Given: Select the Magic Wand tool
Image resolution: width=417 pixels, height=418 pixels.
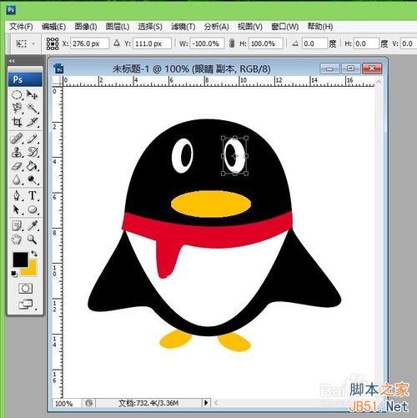Looking at the screenshot, I should point(33,108).
